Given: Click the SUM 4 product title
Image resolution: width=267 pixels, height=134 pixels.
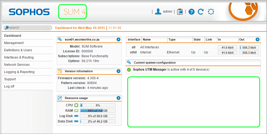Looking at the screenshot, I should 75,12.
